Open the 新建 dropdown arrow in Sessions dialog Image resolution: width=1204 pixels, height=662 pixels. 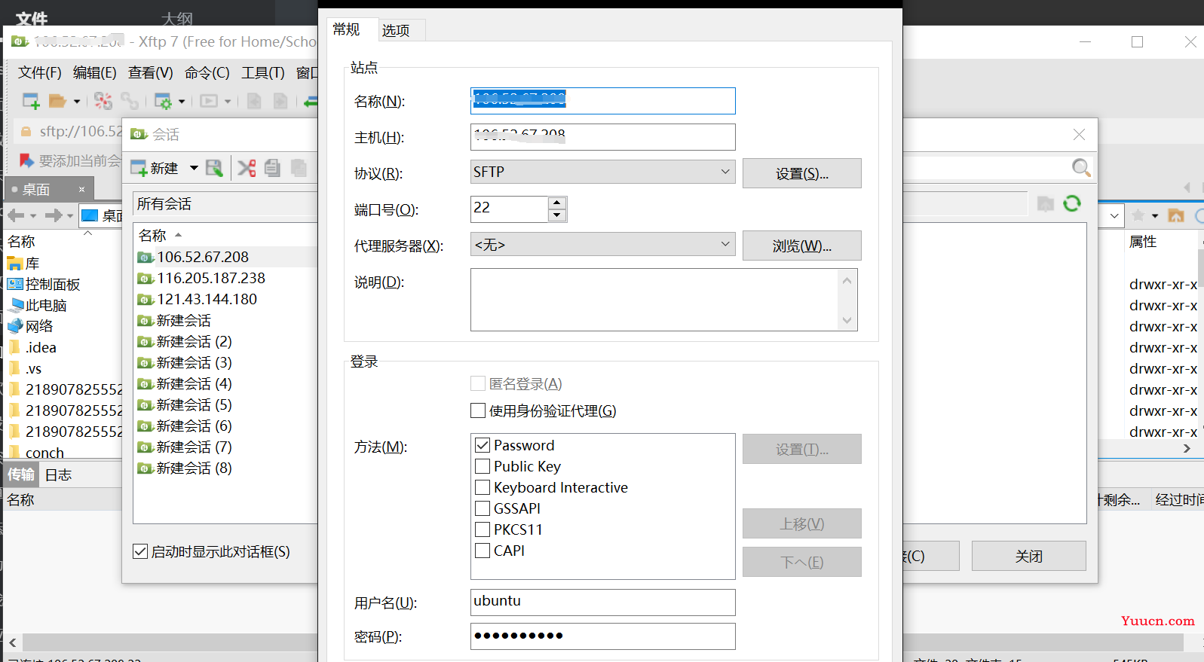(194, 168)
